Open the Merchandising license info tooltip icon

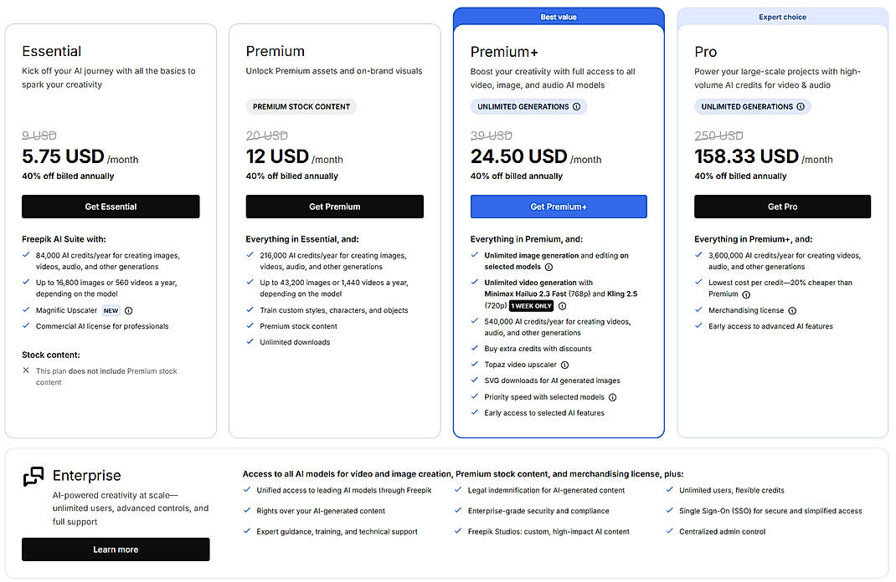[x=792, y=310]
